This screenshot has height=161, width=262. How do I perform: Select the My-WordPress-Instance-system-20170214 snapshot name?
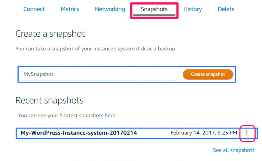click(79, 133)
